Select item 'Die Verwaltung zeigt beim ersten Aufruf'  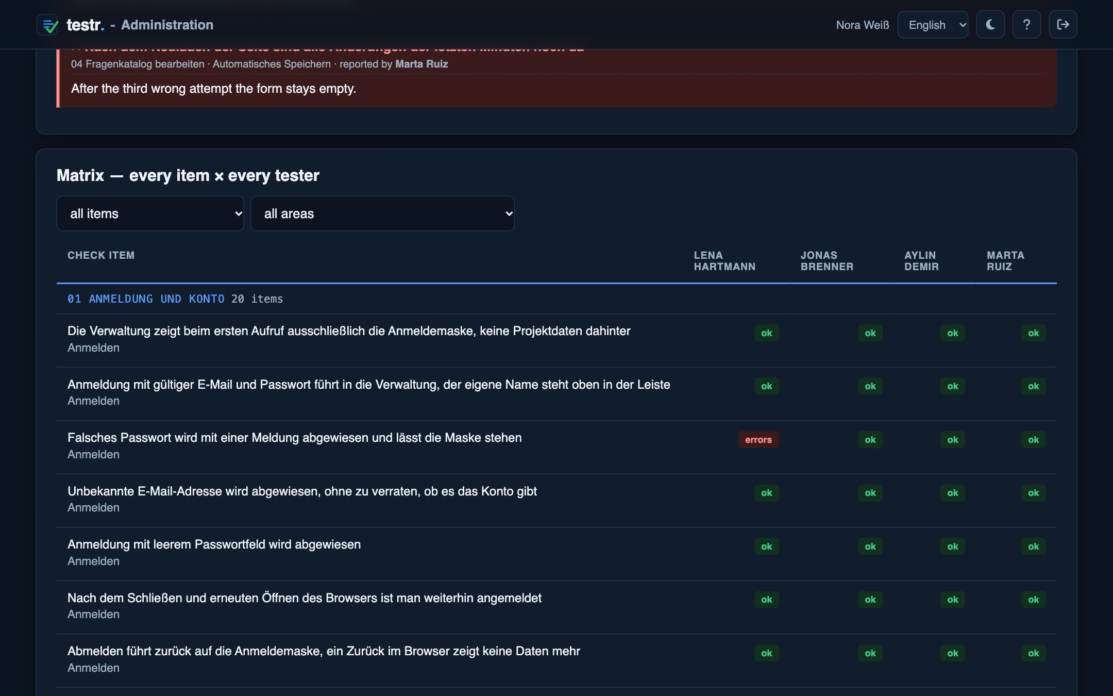(349, 331)
